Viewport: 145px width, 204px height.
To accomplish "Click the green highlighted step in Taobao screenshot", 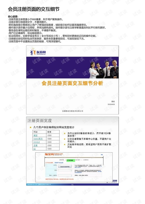I will point(71,160).
